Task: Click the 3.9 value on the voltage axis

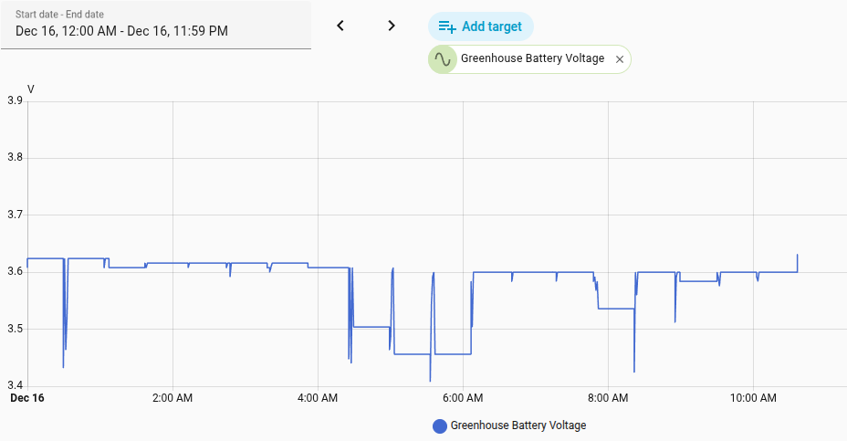Action: (x=15, y=100)
